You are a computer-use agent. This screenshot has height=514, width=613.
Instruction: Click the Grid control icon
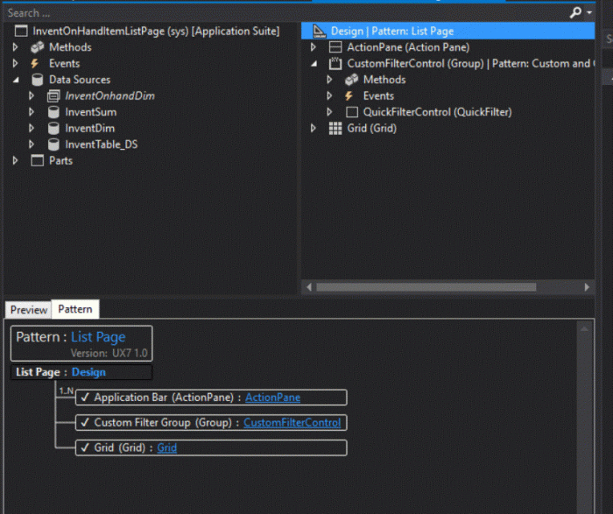pos(335,128)
